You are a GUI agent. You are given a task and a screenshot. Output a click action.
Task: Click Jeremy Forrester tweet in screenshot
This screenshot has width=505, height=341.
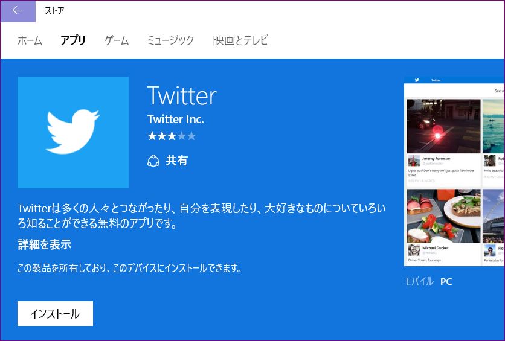tap(443, 143)
